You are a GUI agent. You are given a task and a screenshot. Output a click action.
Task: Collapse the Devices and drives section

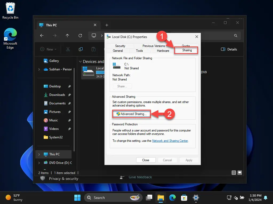(81, 61)
